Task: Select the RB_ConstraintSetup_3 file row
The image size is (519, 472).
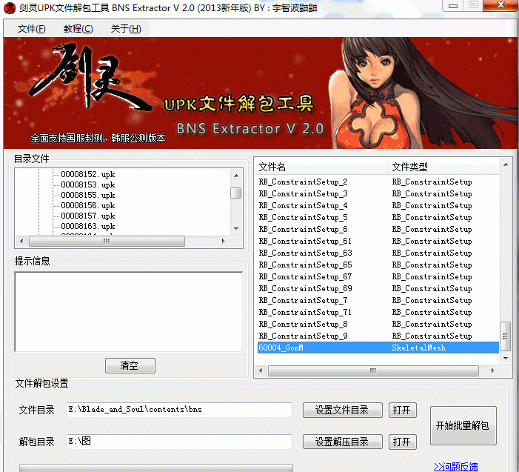Action: point(378,194)
